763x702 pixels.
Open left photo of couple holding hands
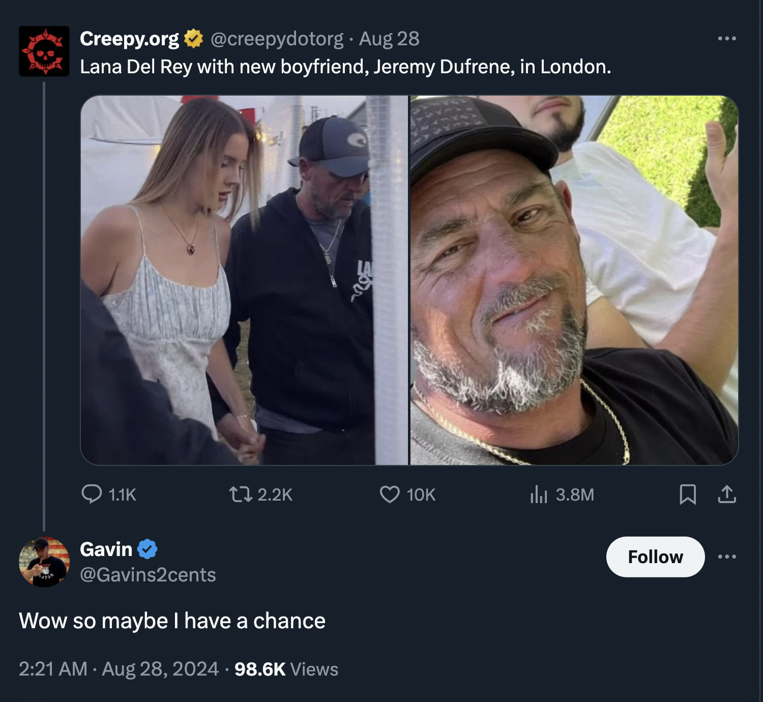click(x=244, y=280)
